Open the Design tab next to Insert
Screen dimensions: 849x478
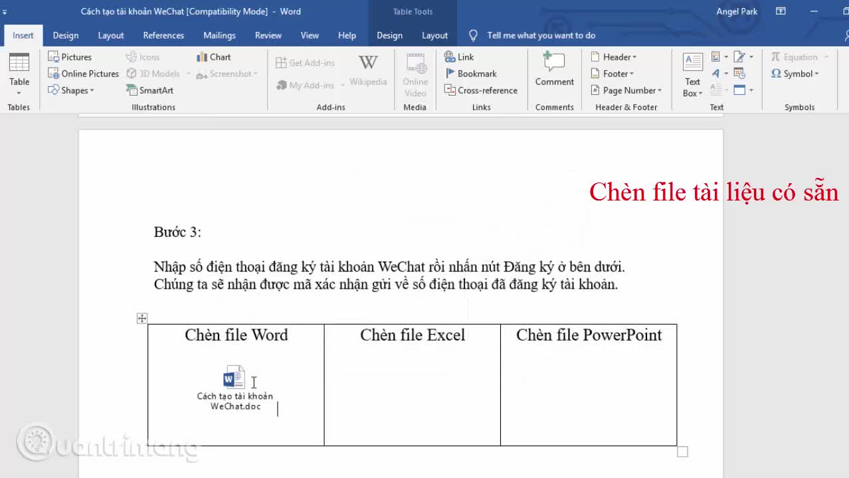coord(66,35)
